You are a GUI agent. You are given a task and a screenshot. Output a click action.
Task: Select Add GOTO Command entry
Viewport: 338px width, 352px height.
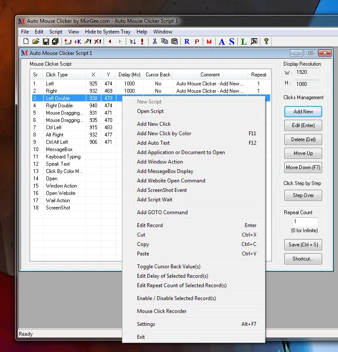194,212
